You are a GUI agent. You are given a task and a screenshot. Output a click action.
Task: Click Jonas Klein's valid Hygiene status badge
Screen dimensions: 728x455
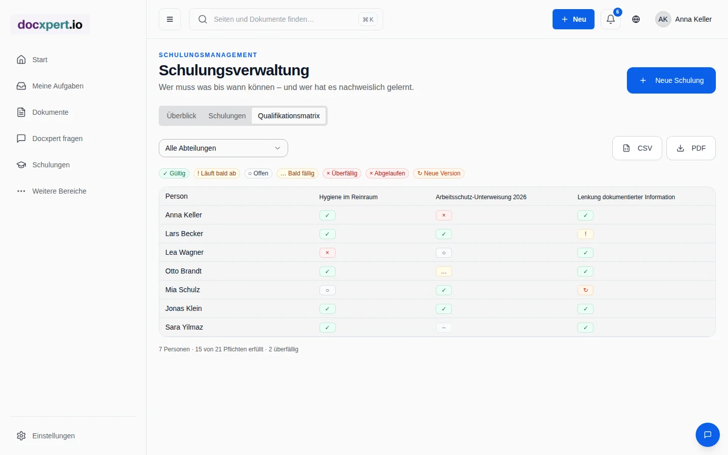328,309
